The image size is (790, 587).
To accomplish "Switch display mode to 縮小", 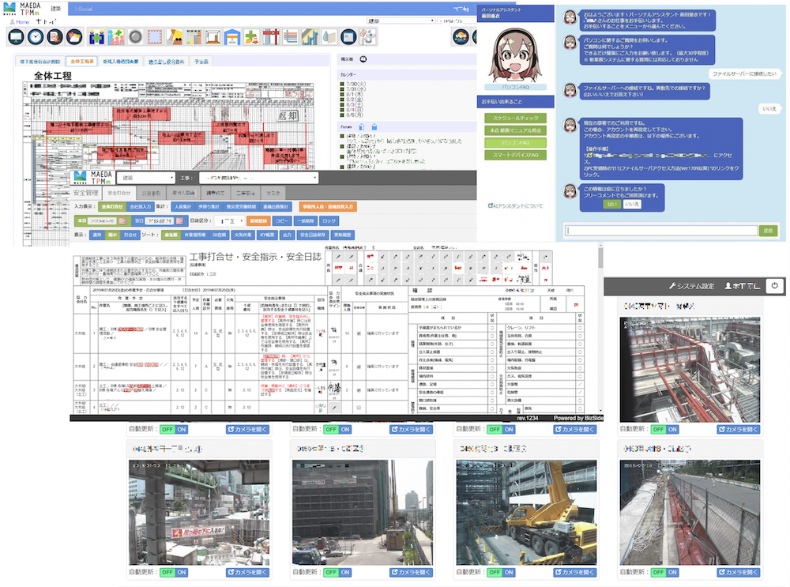I will (113, 235).
